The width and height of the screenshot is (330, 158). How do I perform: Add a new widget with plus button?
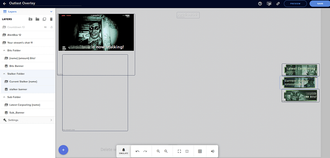(63, 150)
